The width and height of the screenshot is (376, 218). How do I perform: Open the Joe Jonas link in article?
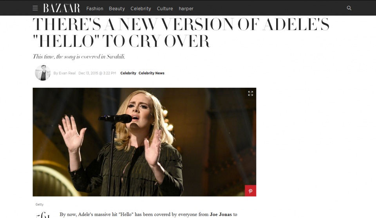click(221, 214)
